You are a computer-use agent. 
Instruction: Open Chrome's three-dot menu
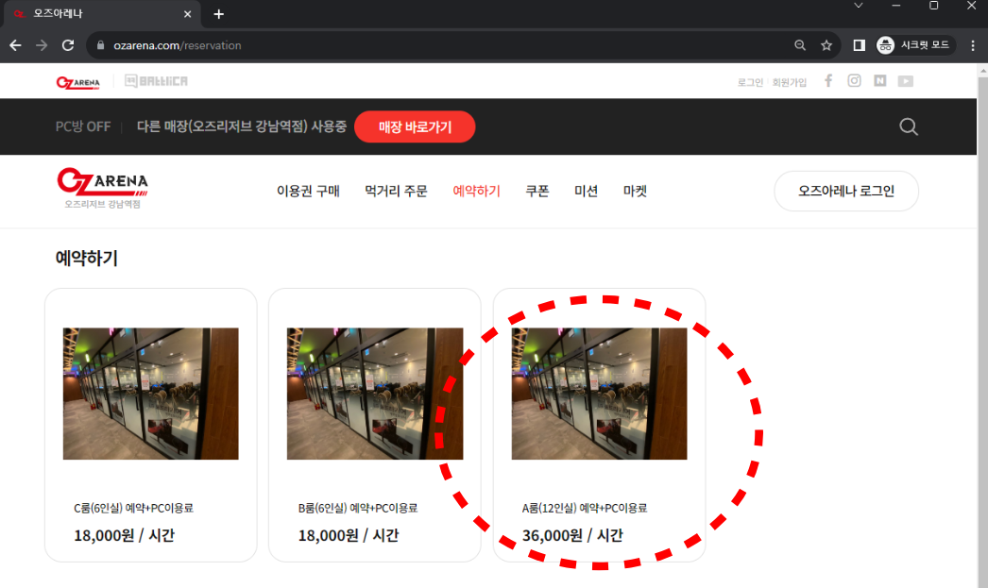click(973, 45)
